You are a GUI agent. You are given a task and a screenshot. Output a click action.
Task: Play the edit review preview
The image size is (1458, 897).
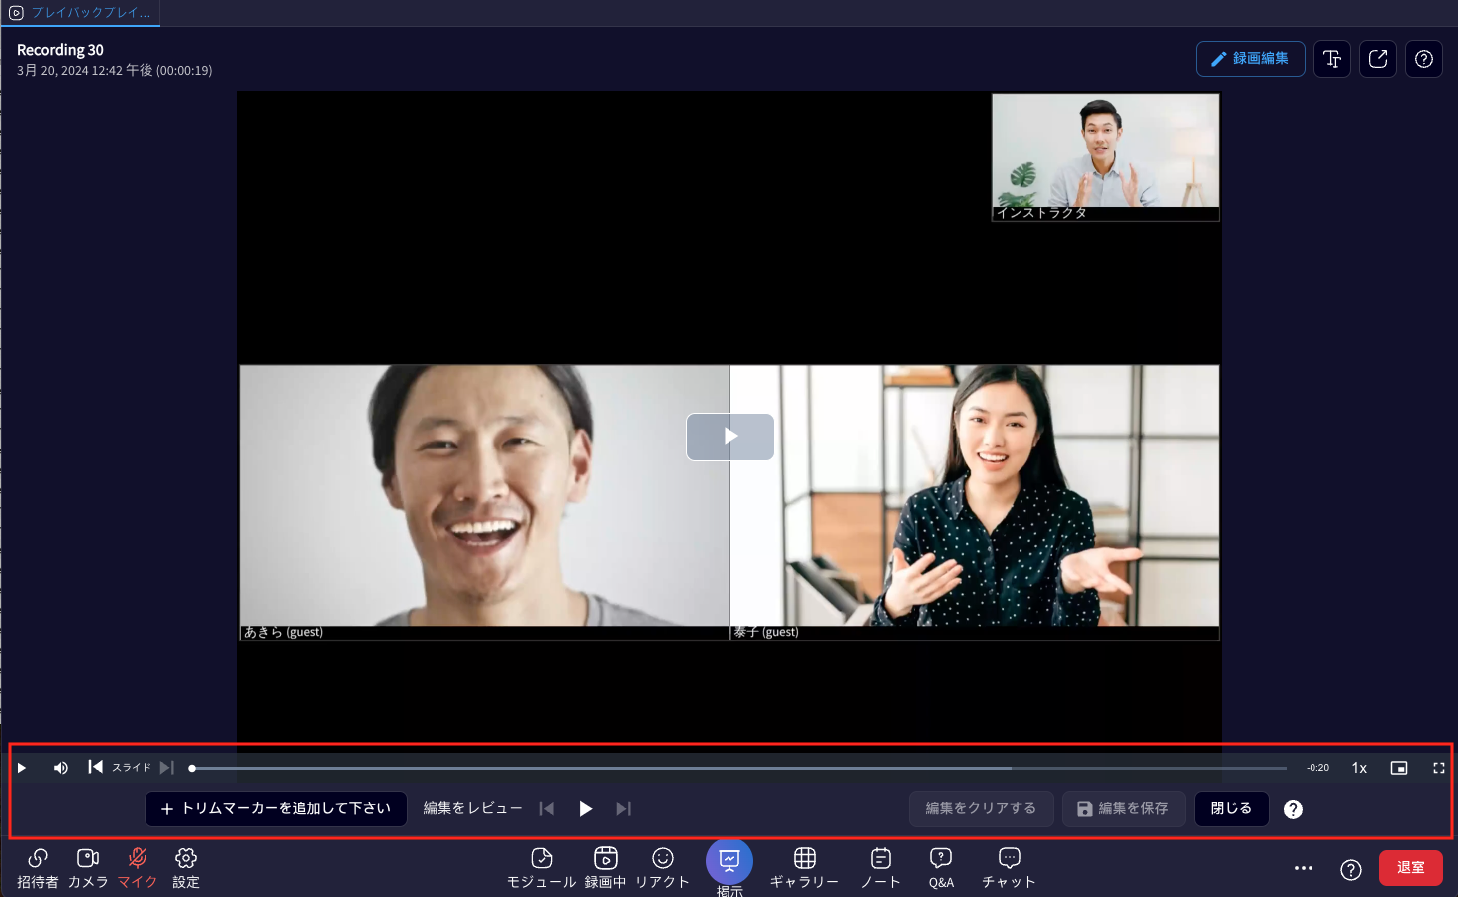[586, 809]
